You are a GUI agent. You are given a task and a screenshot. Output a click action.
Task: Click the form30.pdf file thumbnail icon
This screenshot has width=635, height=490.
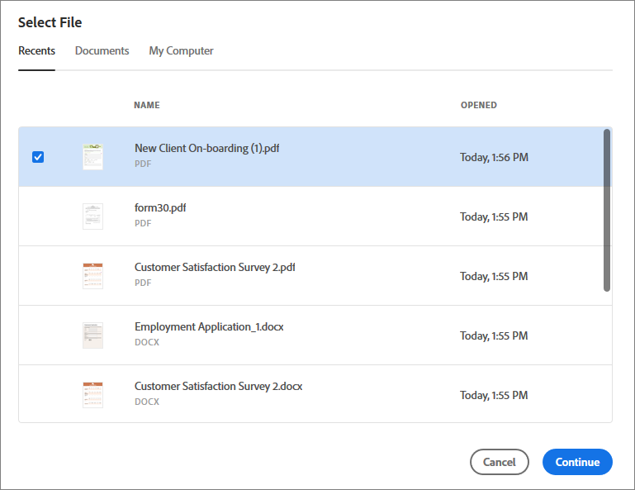click(92, 216)
